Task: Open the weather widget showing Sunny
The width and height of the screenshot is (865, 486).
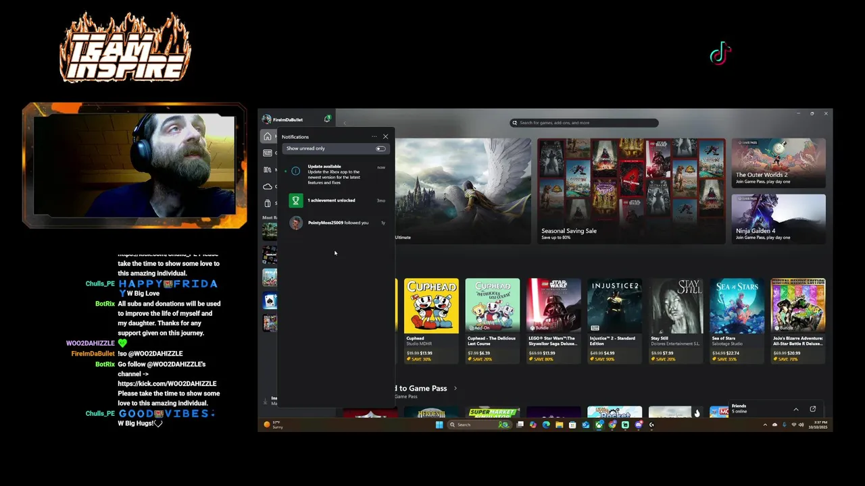Action: click(x=273, y=425)
